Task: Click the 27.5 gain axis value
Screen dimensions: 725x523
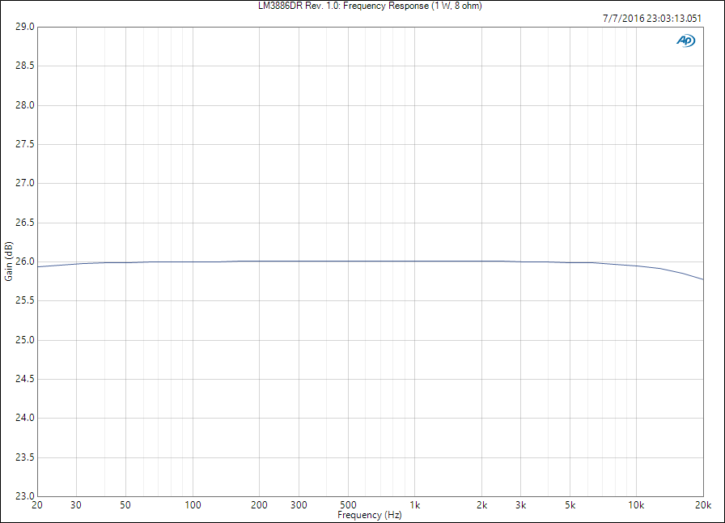Action: (25, 144)
